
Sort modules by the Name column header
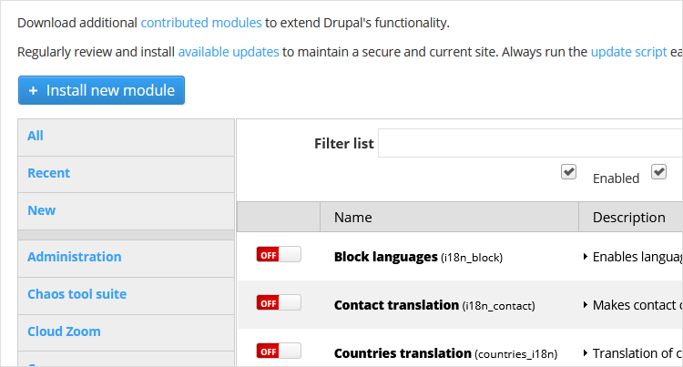click(x=352, y=217)
